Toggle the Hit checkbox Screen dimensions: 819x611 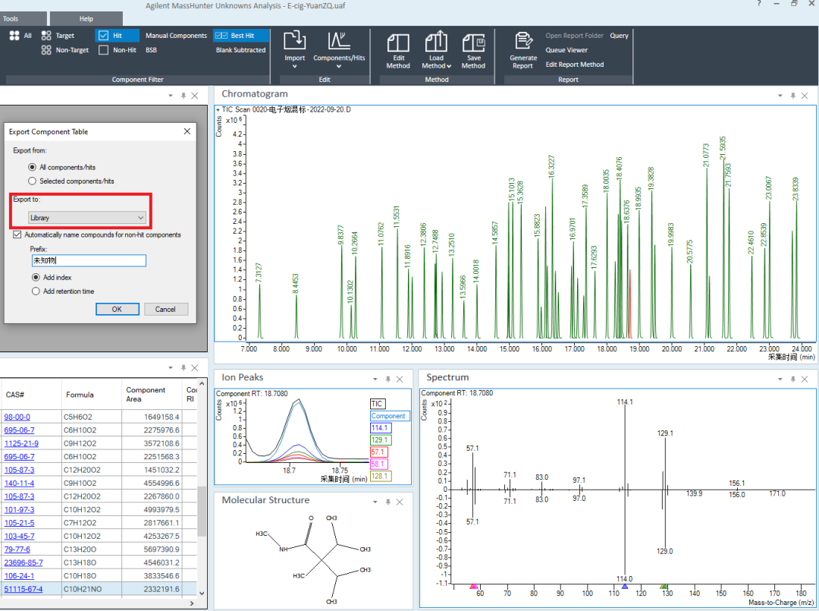103,36
